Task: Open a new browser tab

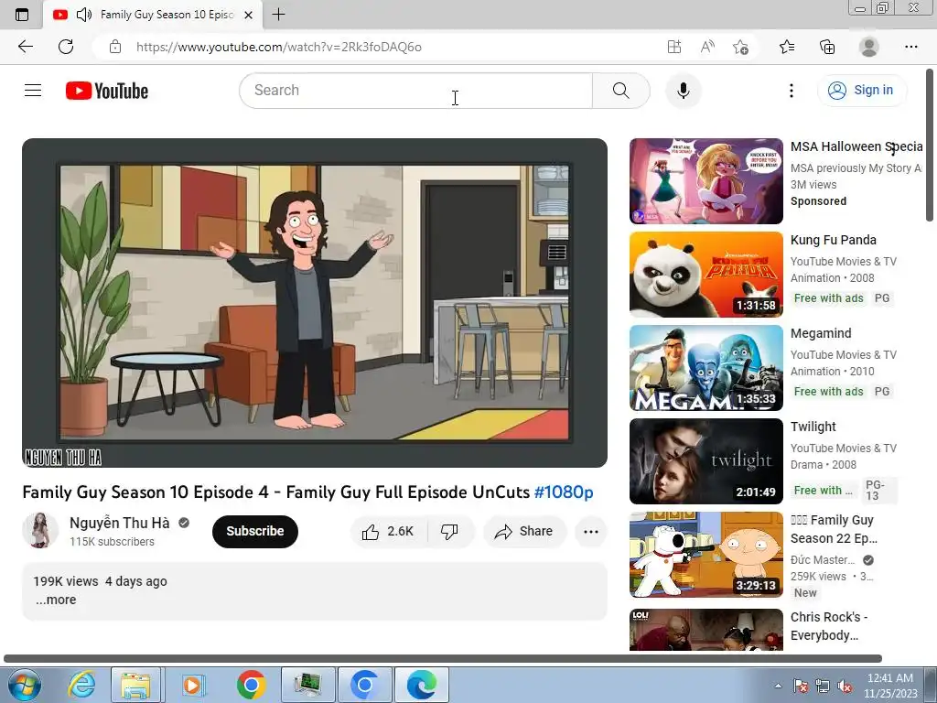Action: (x=278, y=15)
